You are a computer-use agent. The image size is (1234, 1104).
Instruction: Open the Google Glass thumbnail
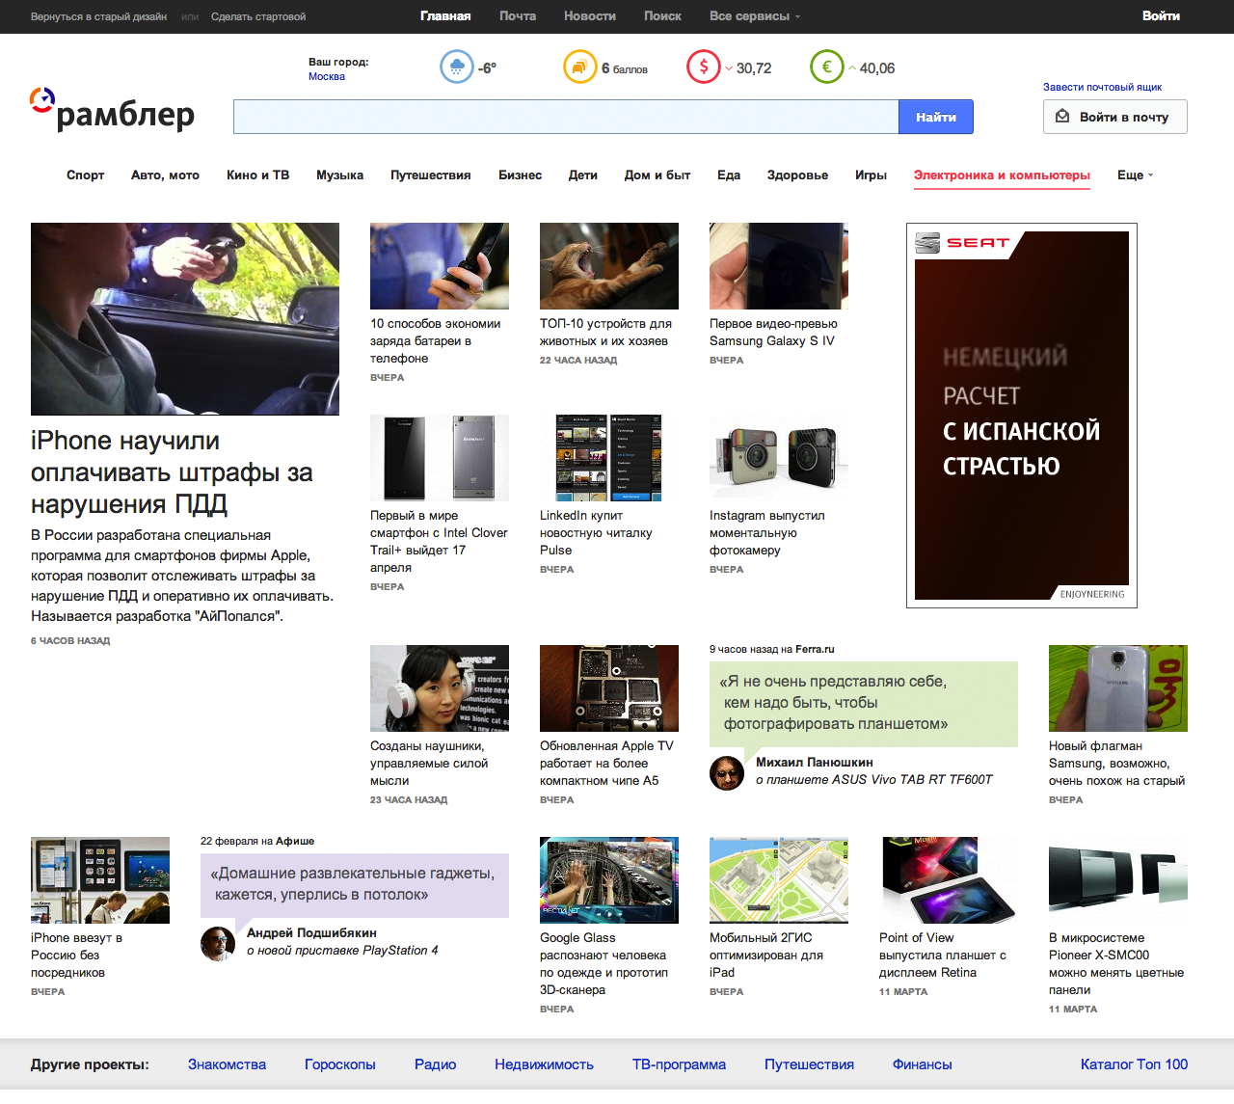click(609, 880)
